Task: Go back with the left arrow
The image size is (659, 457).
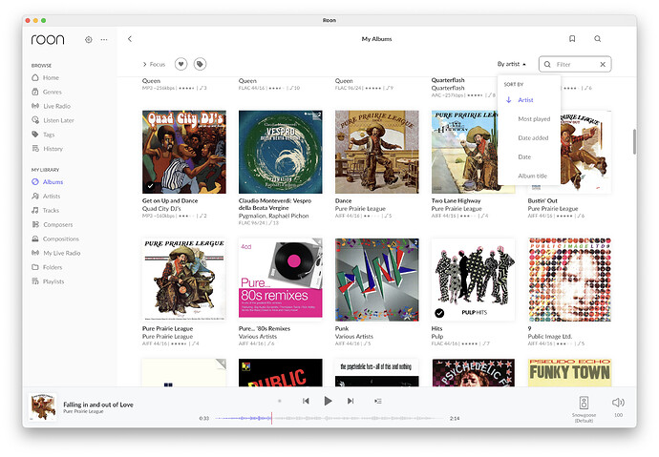Action: 130,38
